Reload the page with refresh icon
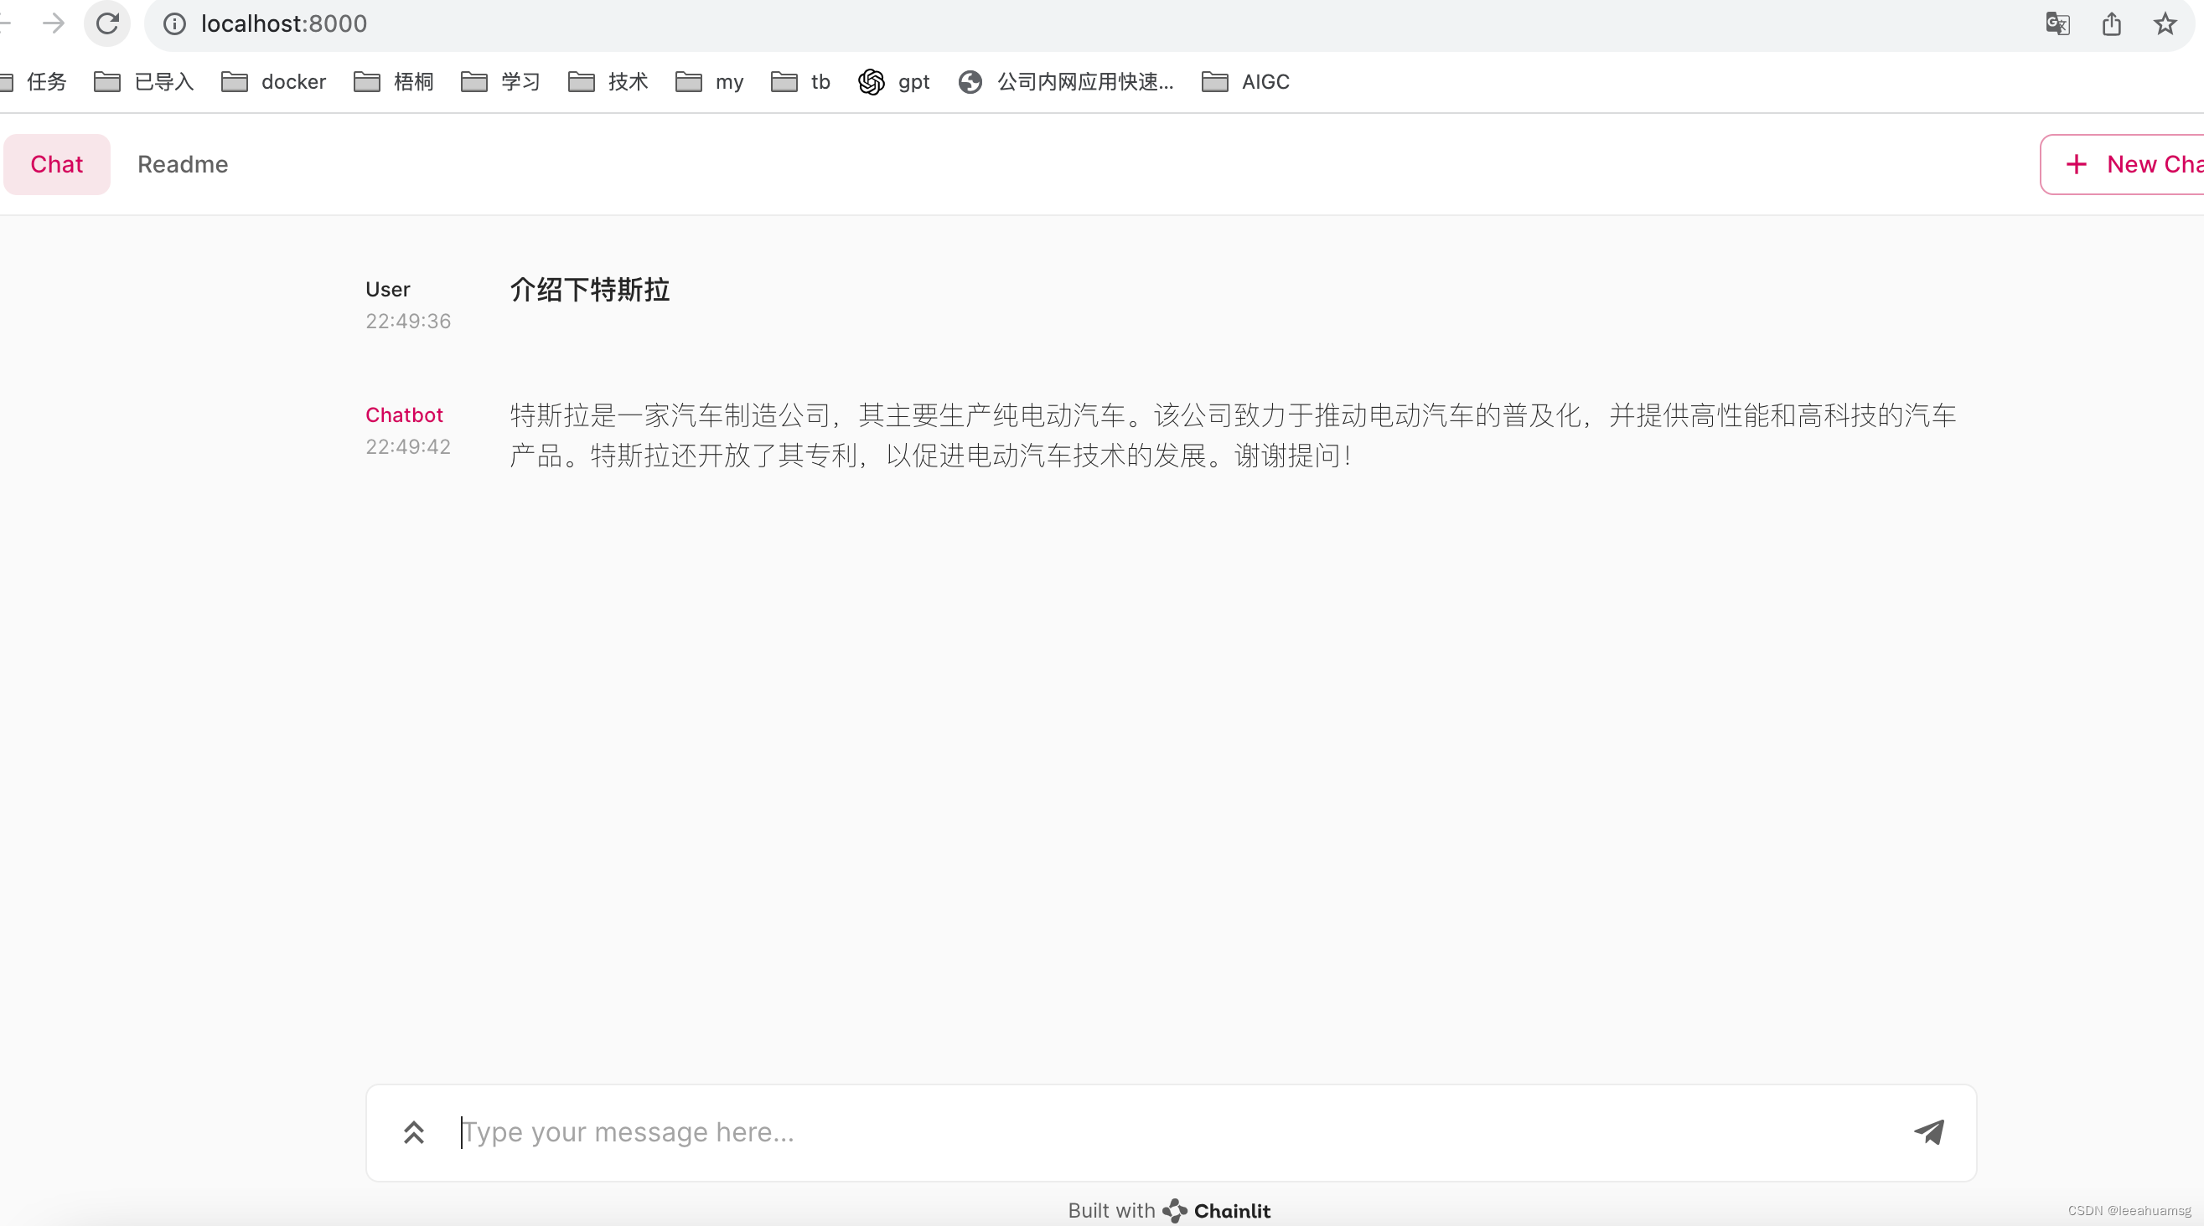The image size is (2204, 1226). coord(107,24)
